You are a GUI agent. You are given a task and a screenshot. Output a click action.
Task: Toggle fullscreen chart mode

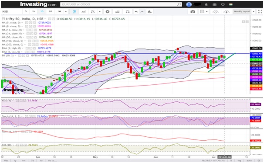point(260,11)
